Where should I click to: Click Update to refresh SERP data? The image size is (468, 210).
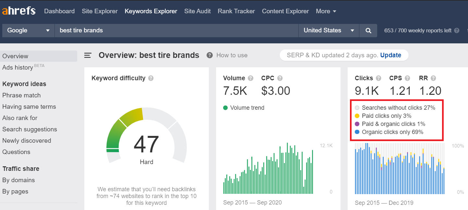(x=390, y=55)
